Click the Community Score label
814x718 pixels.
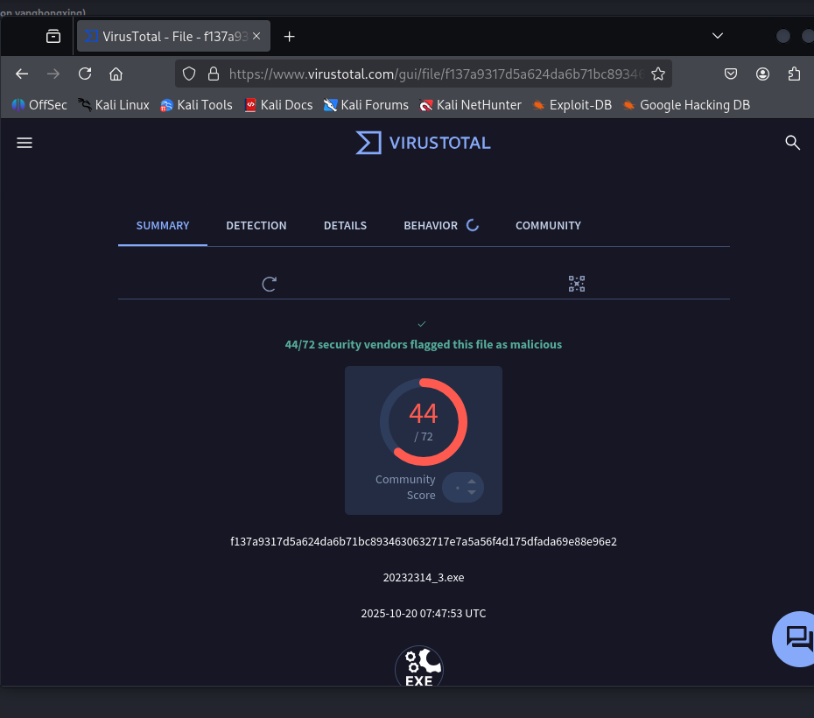(x=405, y=487)
